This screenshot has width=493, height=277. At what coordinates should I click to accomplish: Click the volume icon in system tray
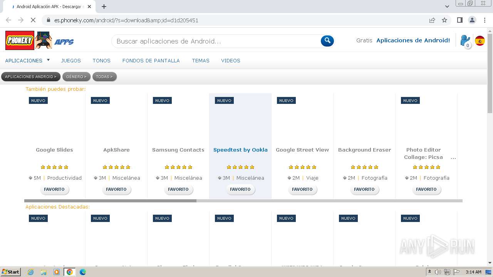point(438,272)
